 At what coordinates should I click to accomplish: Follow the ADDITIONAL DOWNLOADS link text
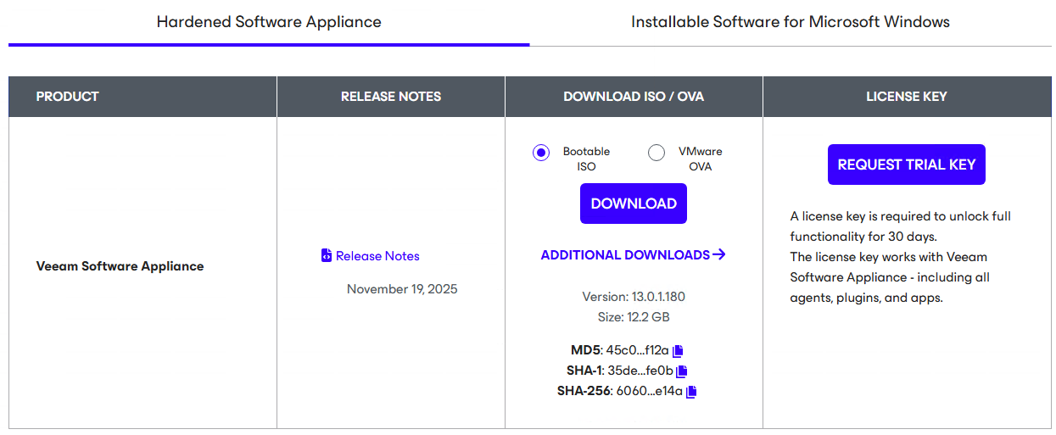point(624,255)
